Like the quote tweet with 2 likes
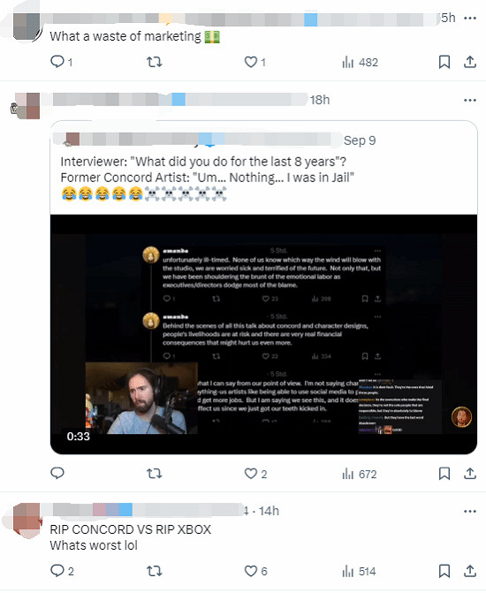Viewport: 486px width, 593px height. 255,474
